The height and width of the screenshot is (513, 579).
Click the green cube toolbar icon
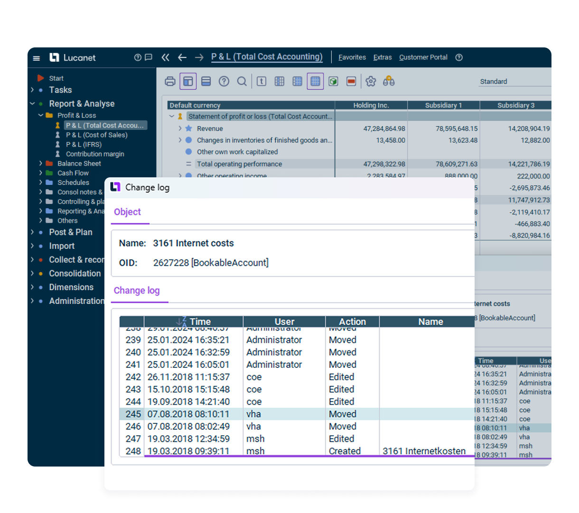pyautogui.click(x=334, y=82)
